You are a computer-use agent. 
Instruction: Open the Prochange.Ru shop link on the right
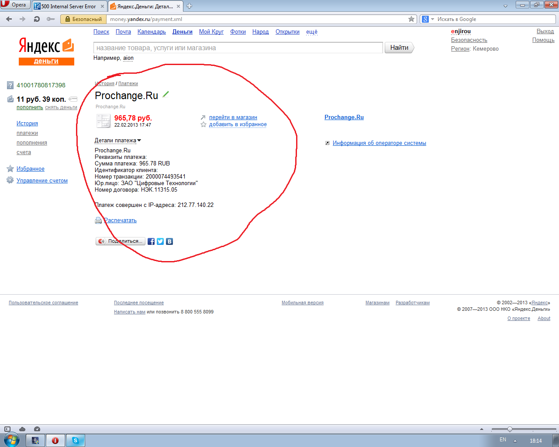pyautogui.click(x=344, y=117)
